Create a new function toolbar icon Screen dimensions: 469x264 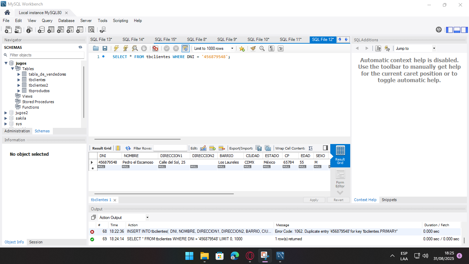[x=80, y=30]
